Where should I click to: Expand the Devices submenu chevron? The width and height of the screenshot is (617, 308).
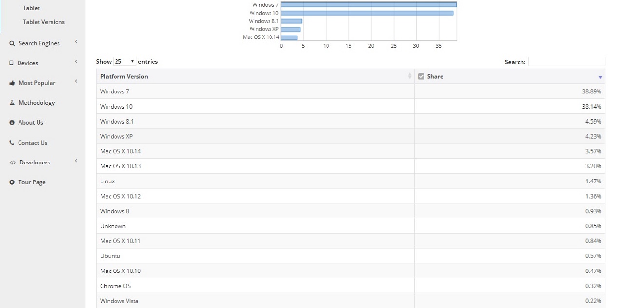pos(76,61)
